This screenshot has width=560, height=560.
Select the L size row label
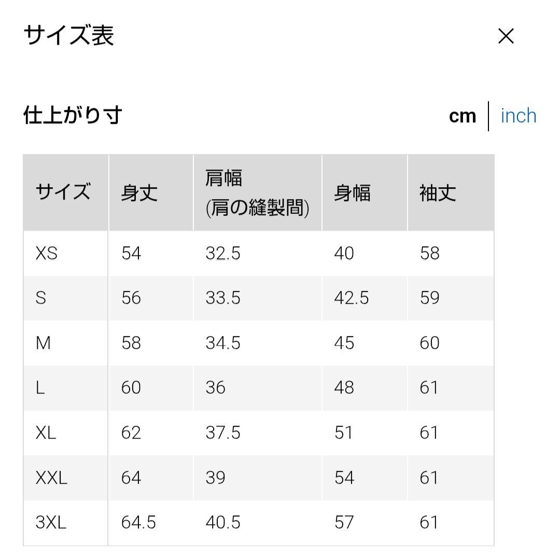(40, 388)
